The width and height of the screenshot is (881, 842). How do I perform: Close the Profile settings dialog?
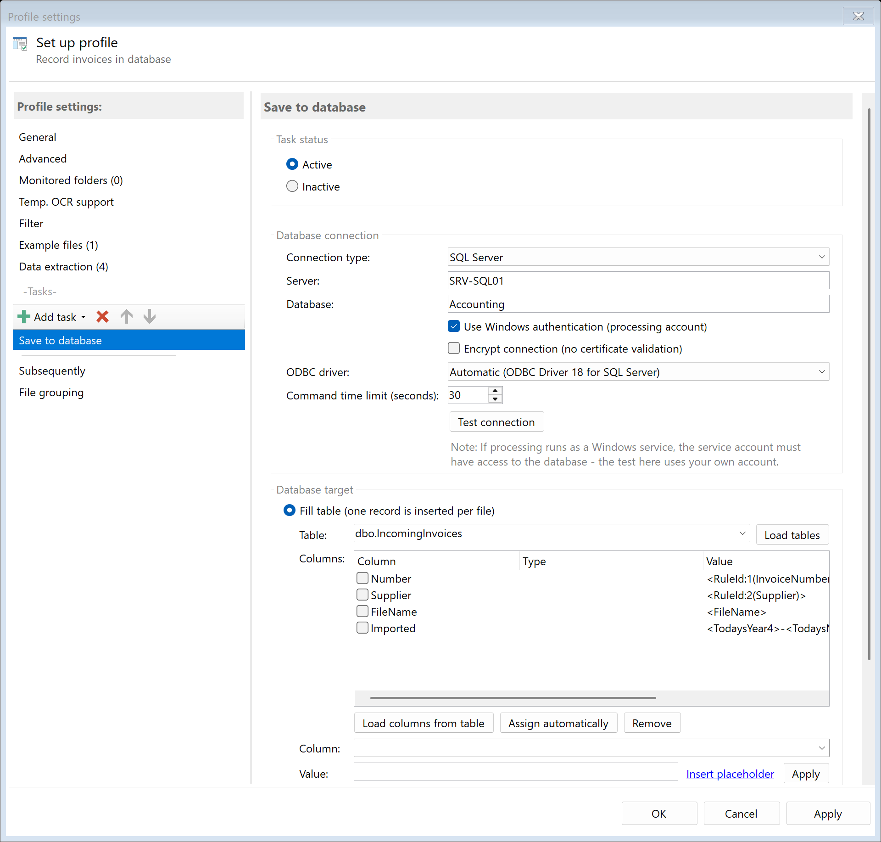(x=858, y=16)
